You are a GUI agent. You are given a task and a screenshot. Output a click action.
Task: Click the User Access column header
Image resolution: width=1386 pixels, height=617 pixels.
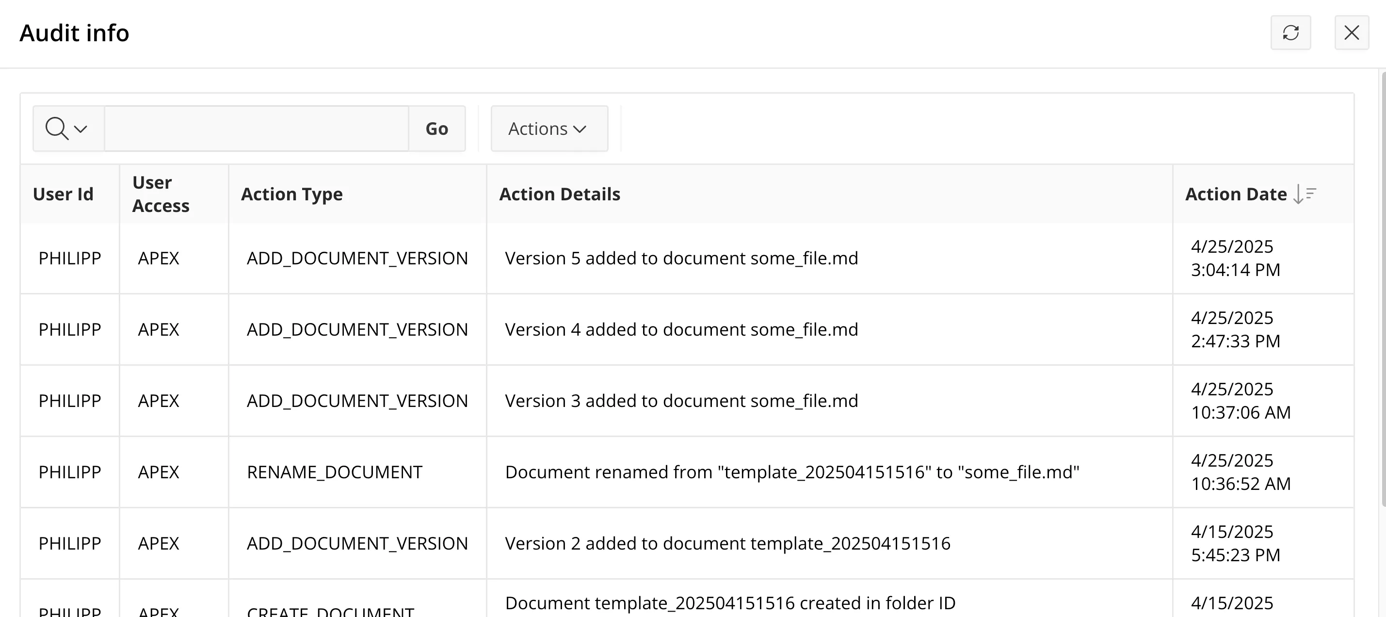pyautogui.click(x=161, y=194)
